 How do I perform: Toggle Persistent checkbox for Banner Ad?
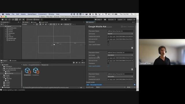tap(108, 42)
